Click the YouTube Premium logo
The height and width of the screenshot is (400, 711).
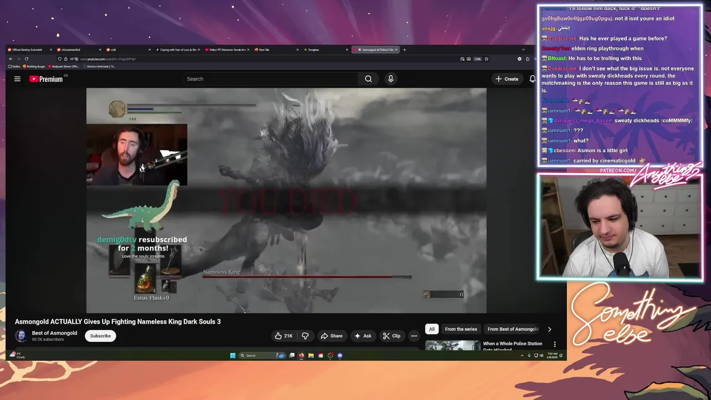click(x=46, y=79)
